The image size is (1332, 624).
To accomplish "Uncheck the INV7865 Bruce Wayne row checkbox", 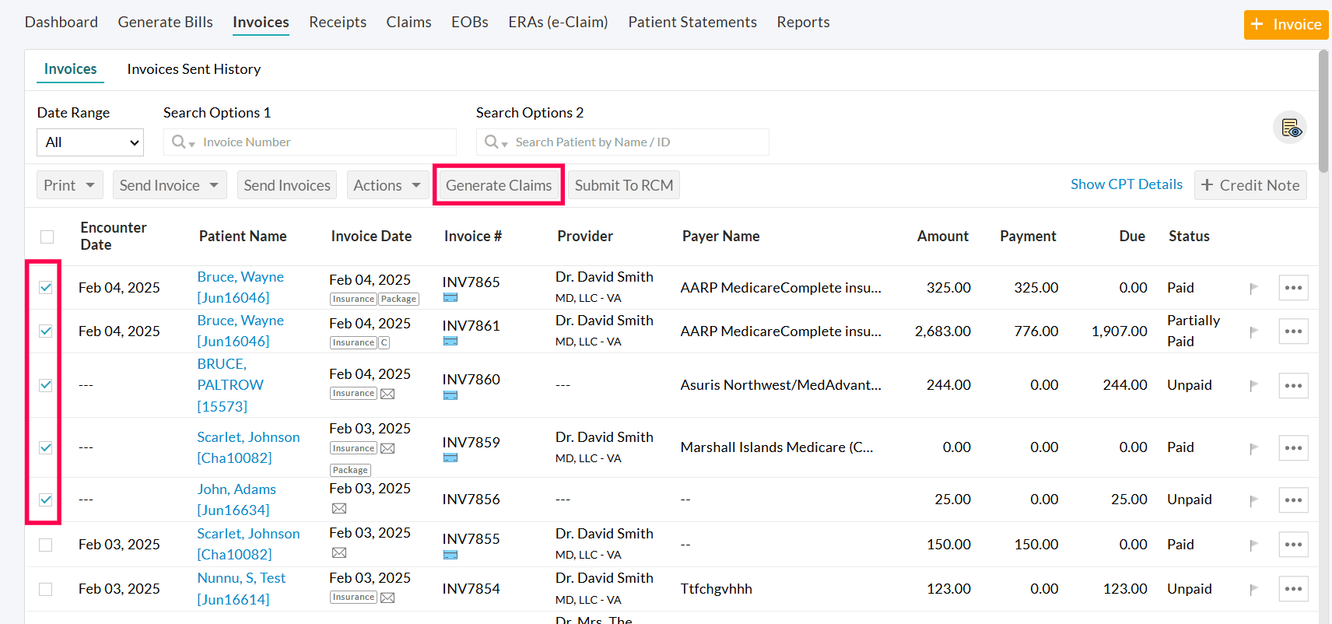I will 46,288.
